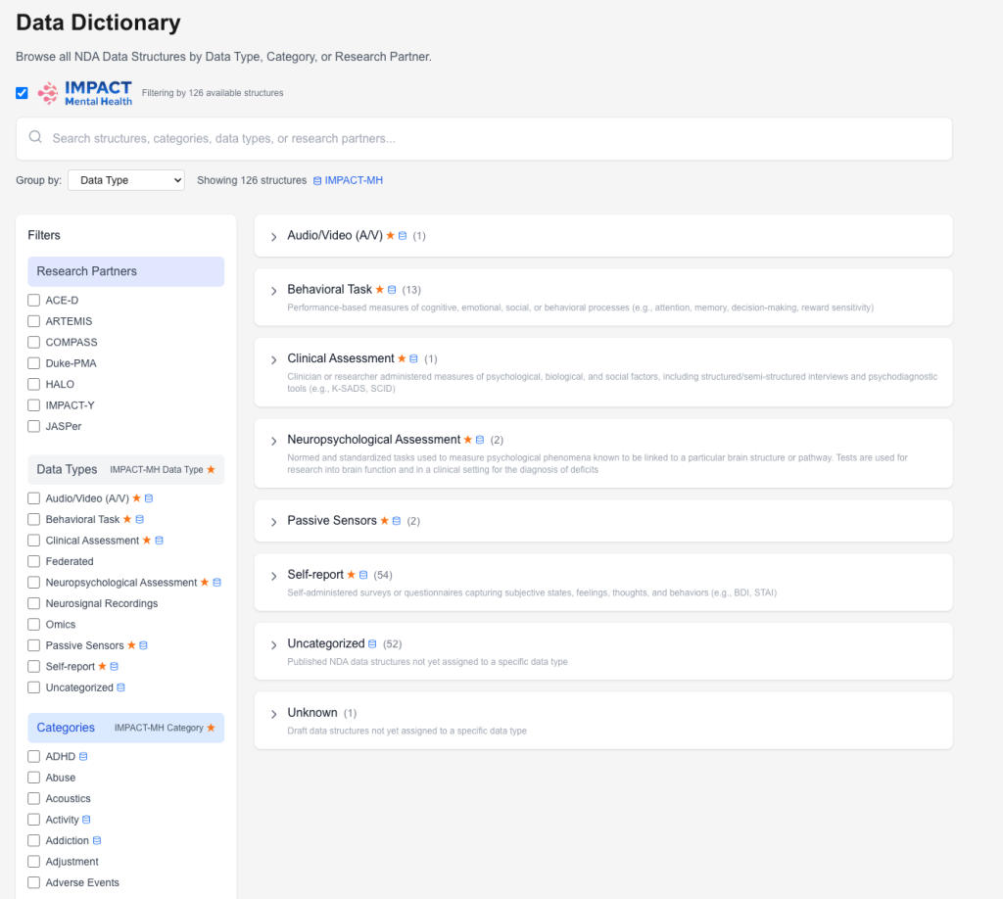Click the star icon next to Behavioral Task heading
The image size is (1003, 899).
(x=380, y=290)
